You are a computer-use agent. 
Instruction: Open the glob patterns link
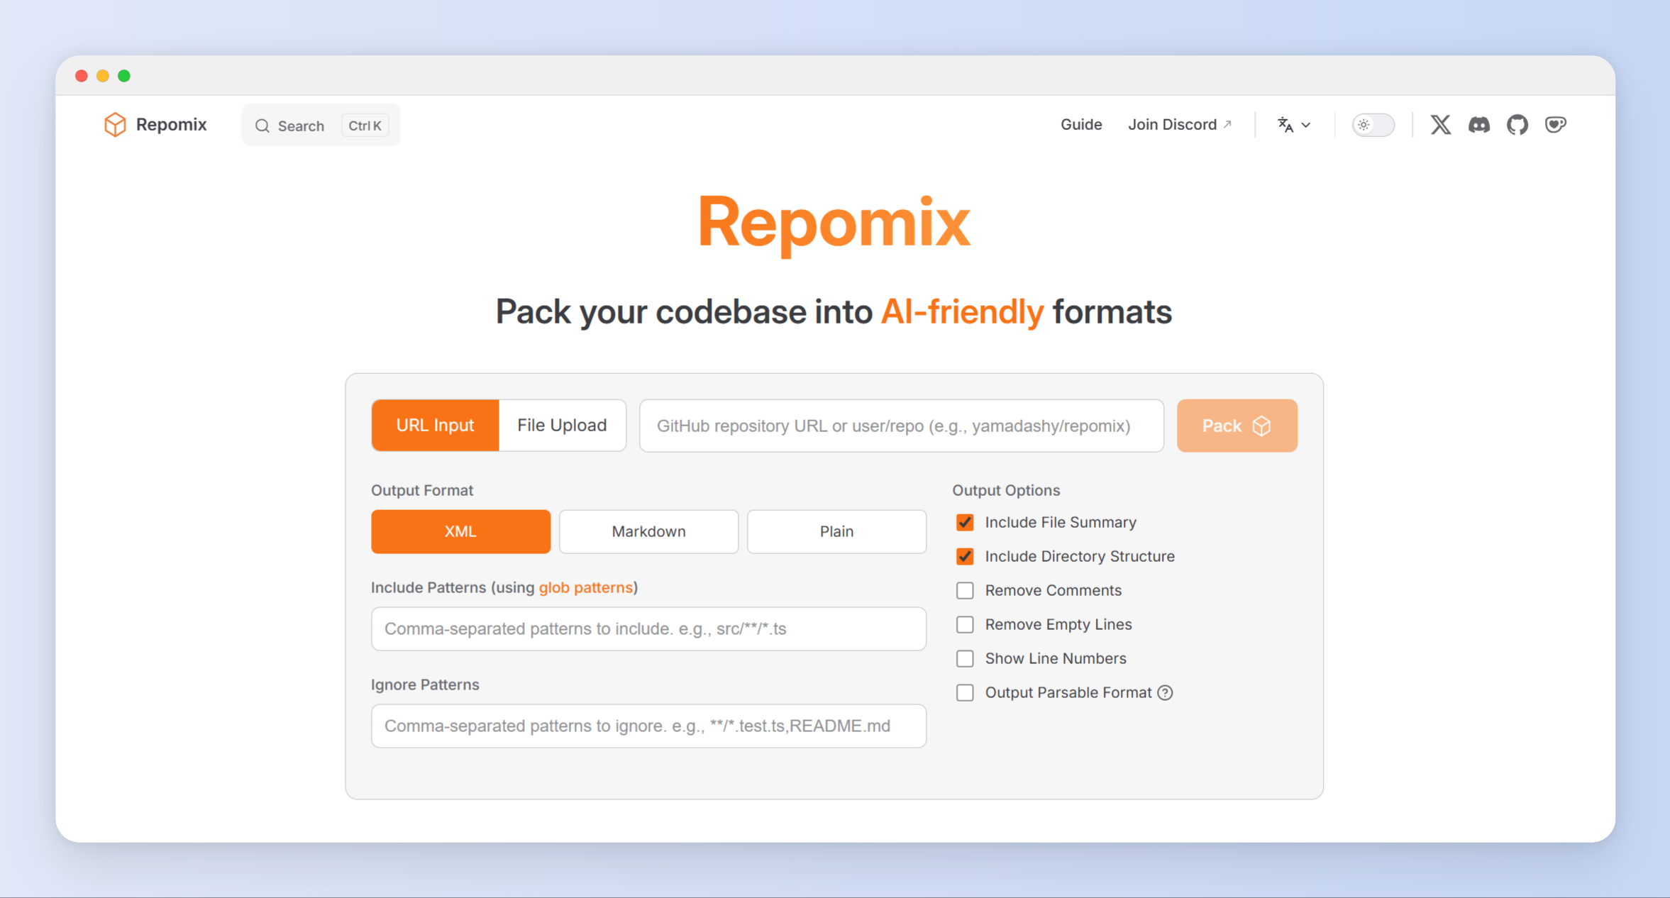[585, 587]
